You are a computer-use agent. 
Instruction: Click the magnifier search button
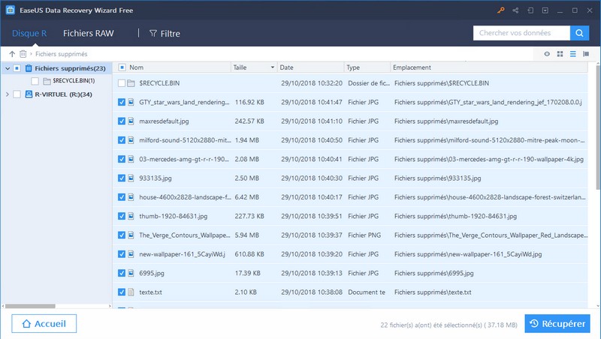[x=579, y=33]
